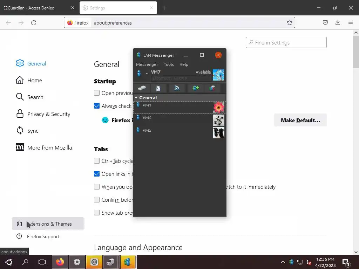Open the Firefox hamburger application menu
This screenshot has height=269, width=359.
click(351, 22)
